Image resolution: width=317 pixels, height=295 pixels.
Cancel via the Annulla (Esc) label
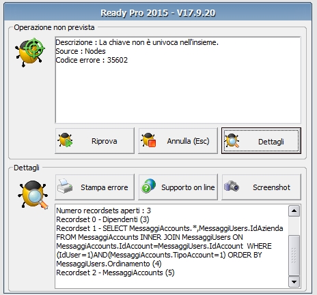pos(188,141)
